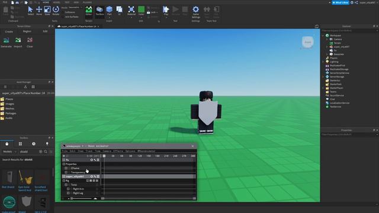Click the Asset Manager upload icon
379x213 pixels.
(x=25, y=87)
